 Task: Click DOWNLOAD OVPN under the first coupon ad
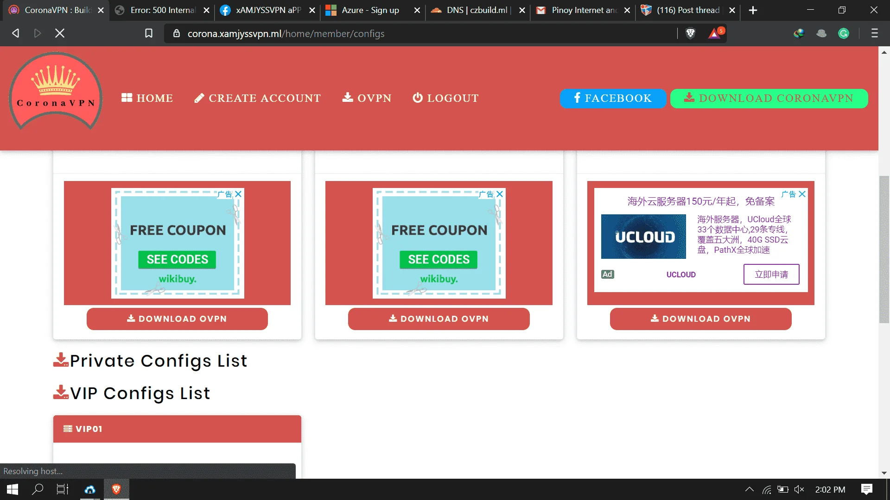(x=177, y=319)
